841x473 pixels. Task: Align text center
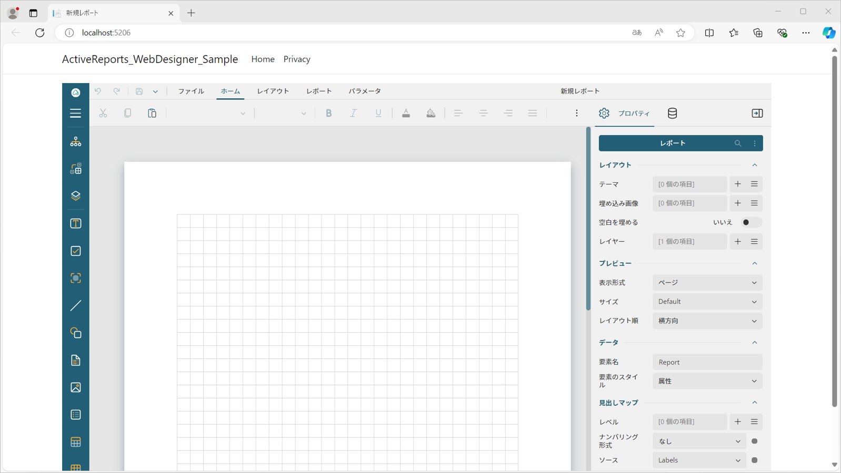(483, 113)
